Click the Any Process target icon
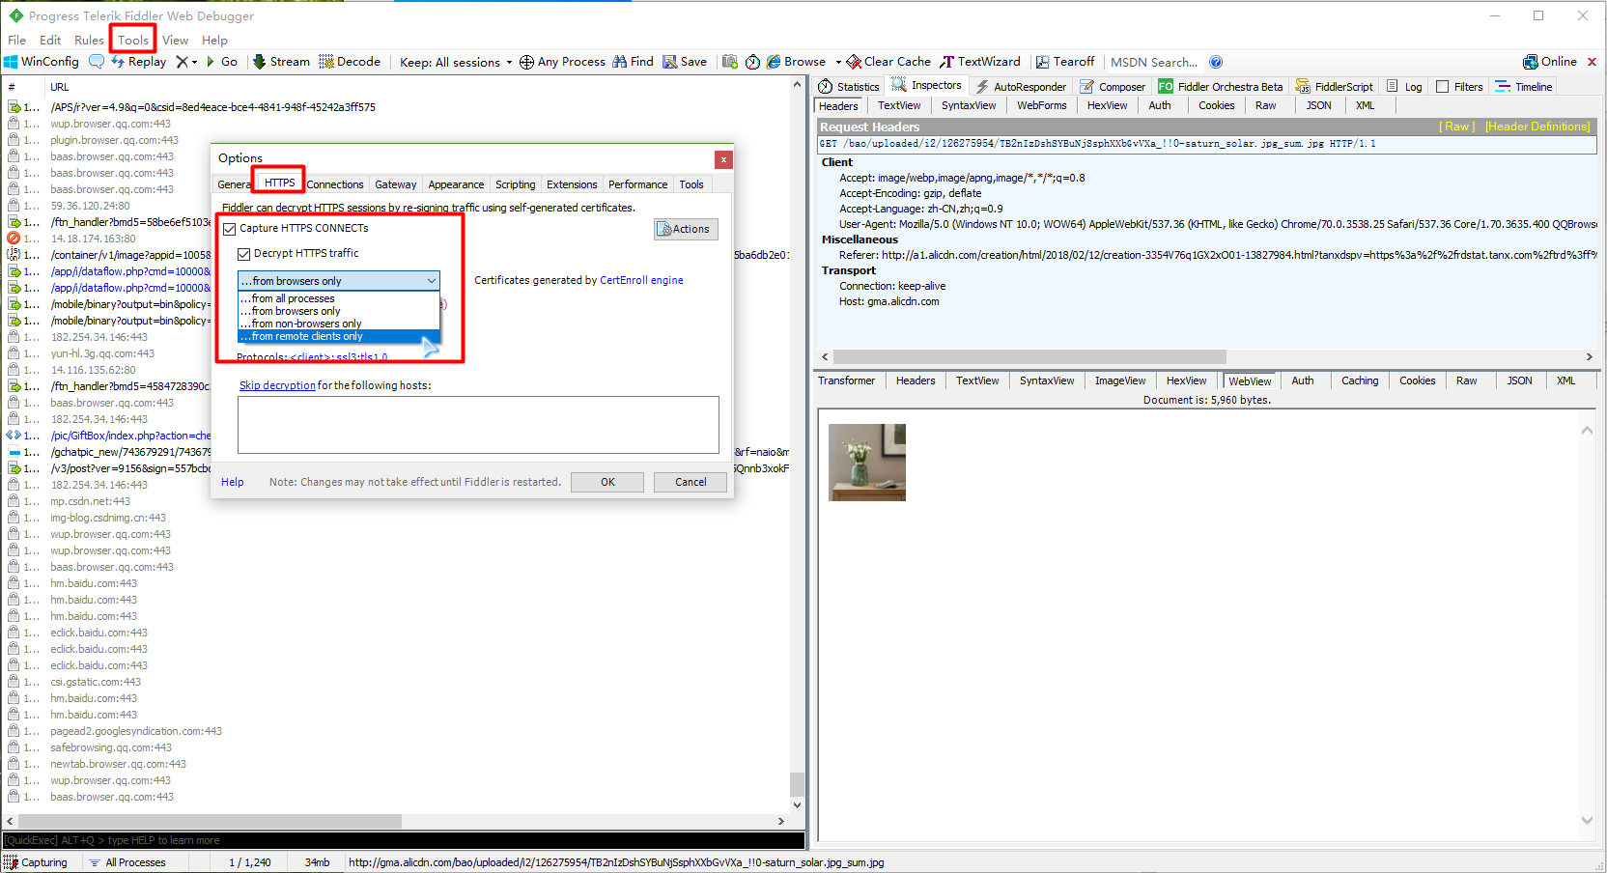 click(526, 62)
